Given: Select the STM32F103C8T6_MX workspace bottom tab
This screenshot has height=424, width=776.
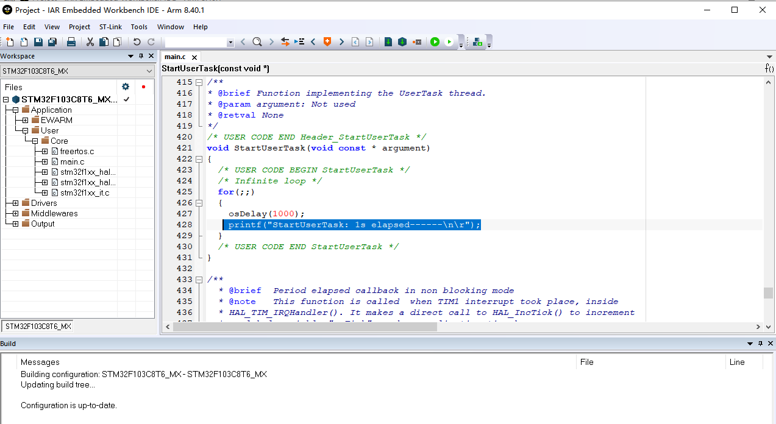Looking at the screenshot, I should pos(38,327).
